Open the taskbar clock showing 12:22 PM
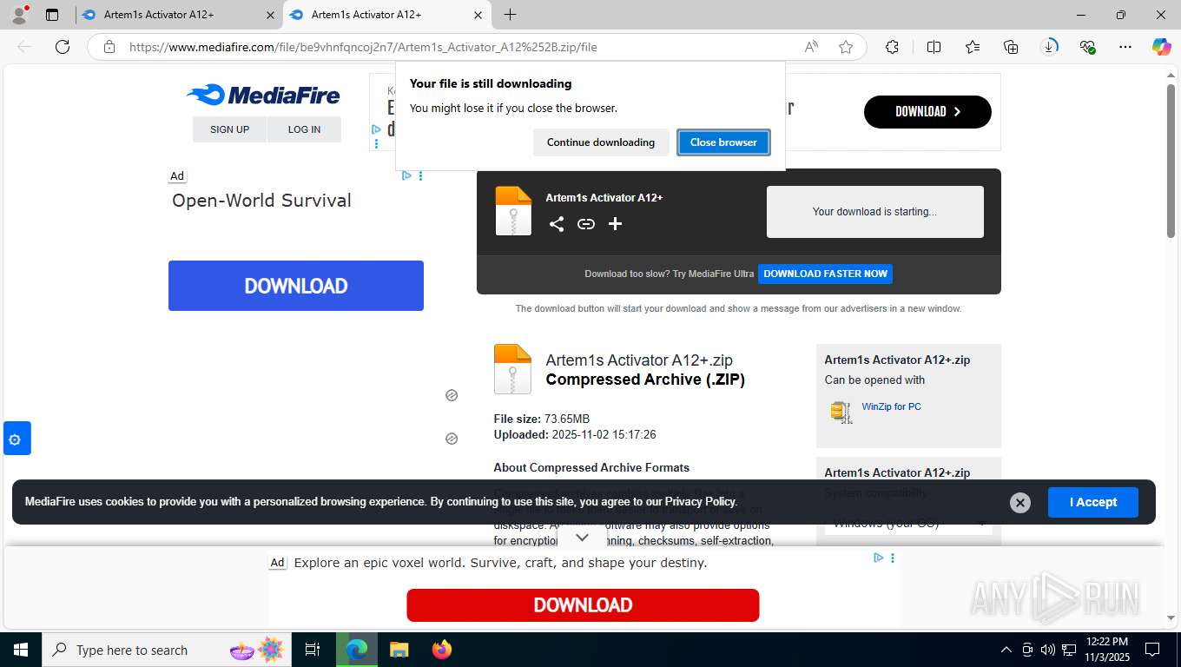 (x=1107, y=650)
